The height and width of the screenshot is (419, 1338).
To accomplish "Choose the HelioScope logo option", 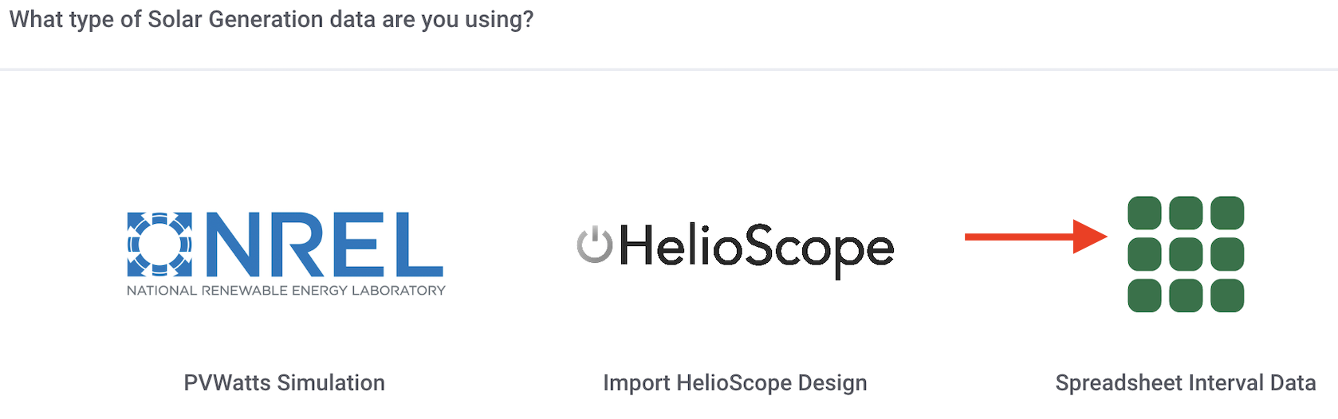I will [x=735, y=249].
